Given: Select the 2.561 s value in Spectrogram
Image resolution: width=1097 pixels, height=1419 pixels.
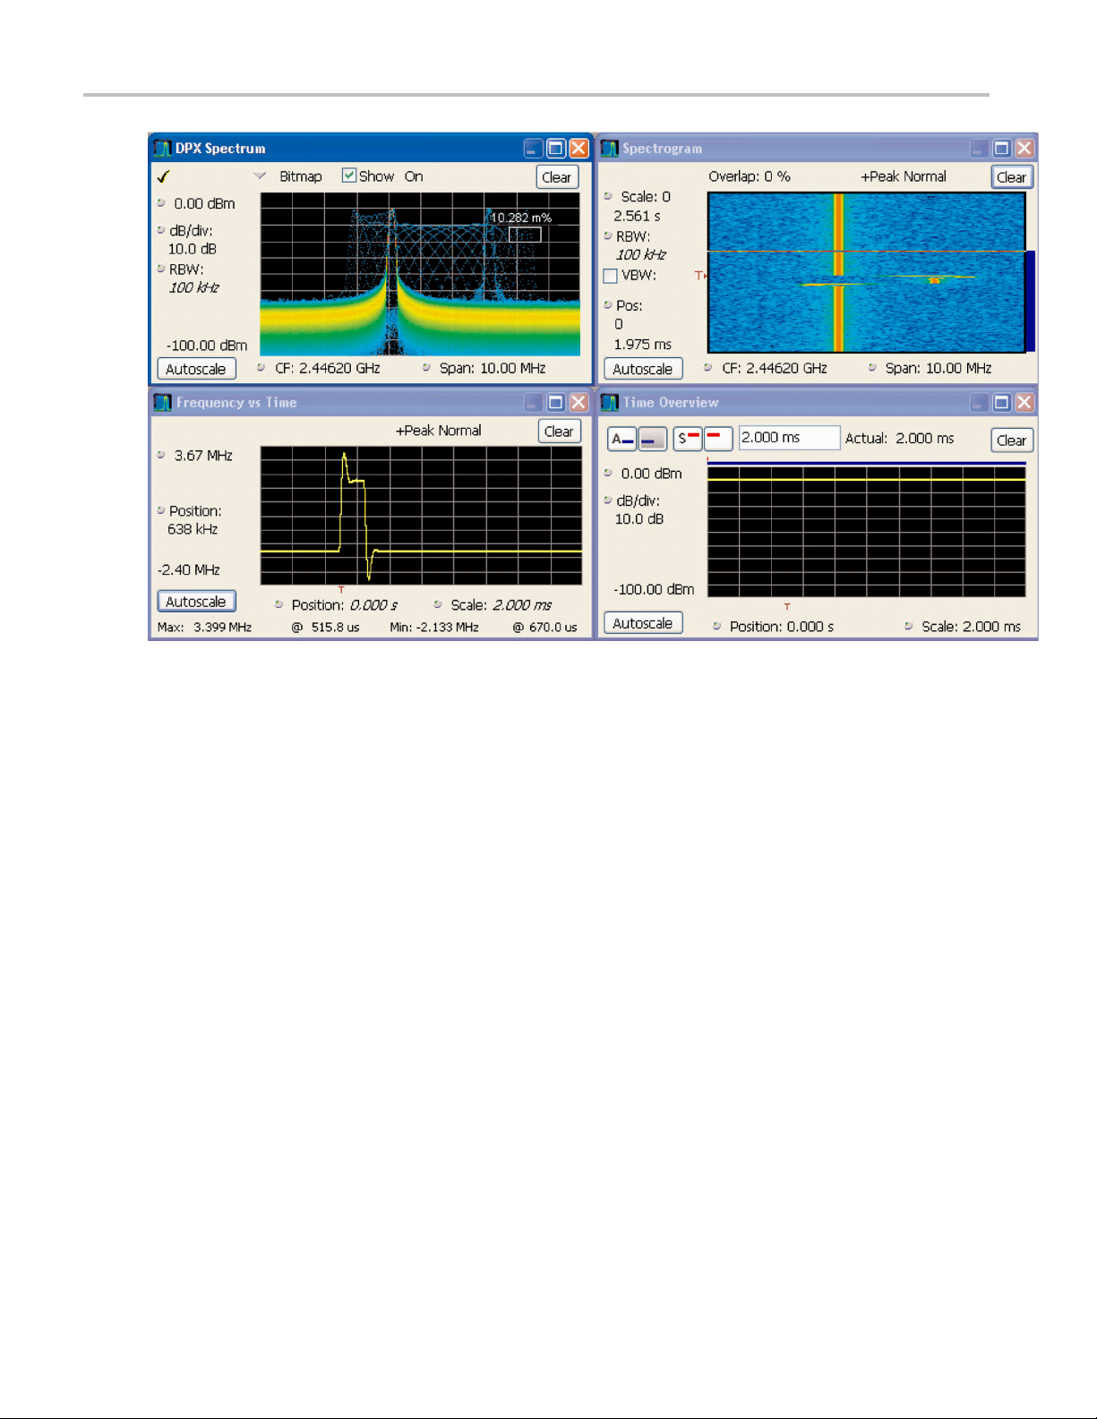Looking at the screenshot, I should point(637,216).
